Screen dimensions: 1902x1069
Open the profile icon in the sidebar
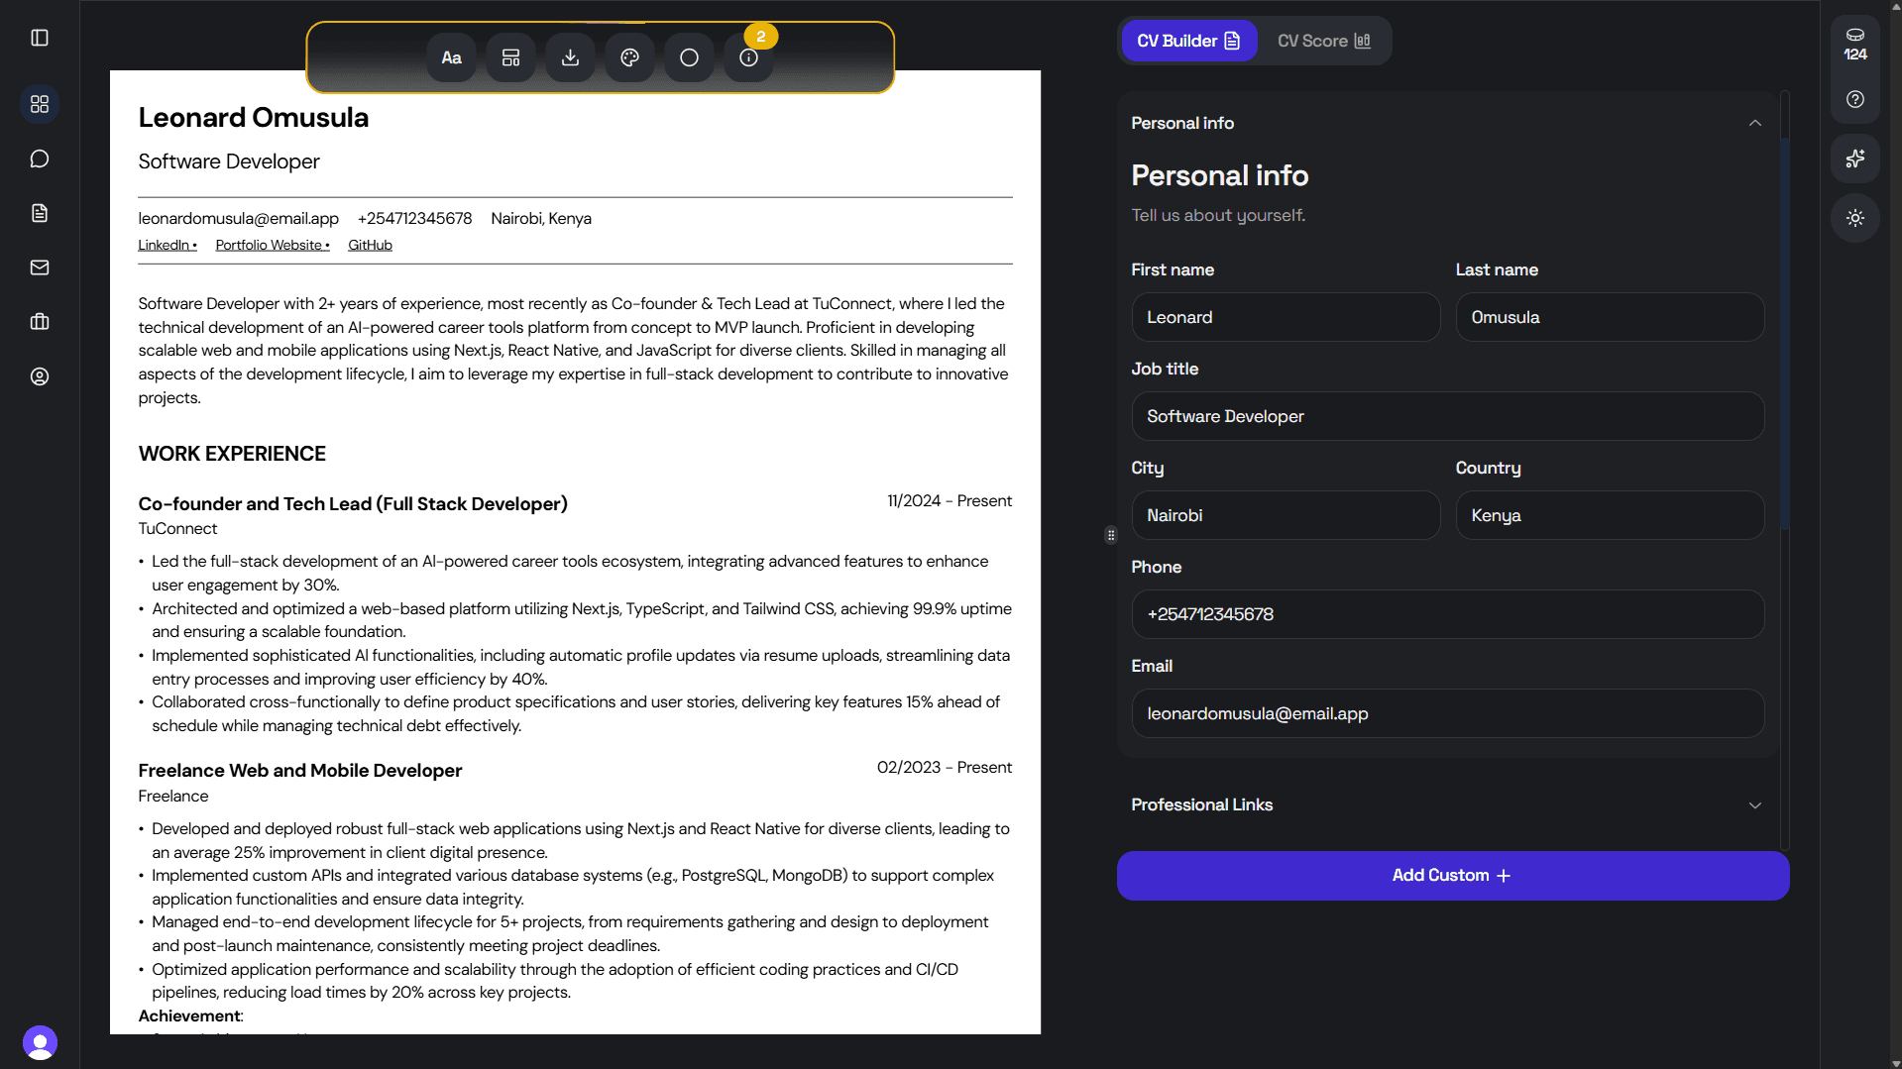coord(39,376)
